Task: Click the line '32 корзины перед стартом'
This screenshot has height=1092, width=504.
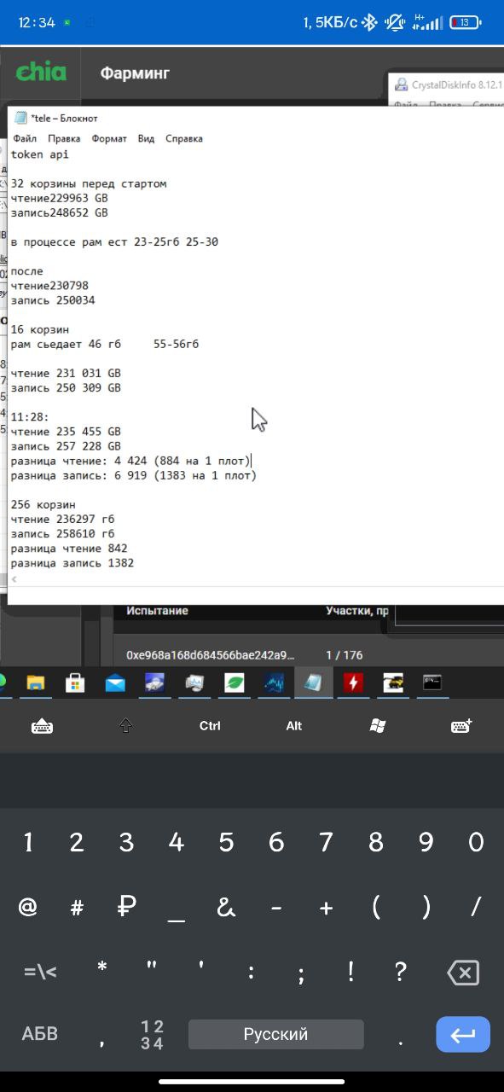Action: pos(89,183)
